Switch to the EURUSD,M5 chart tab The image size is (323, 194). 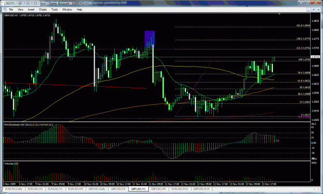click(x=75, y=189)
